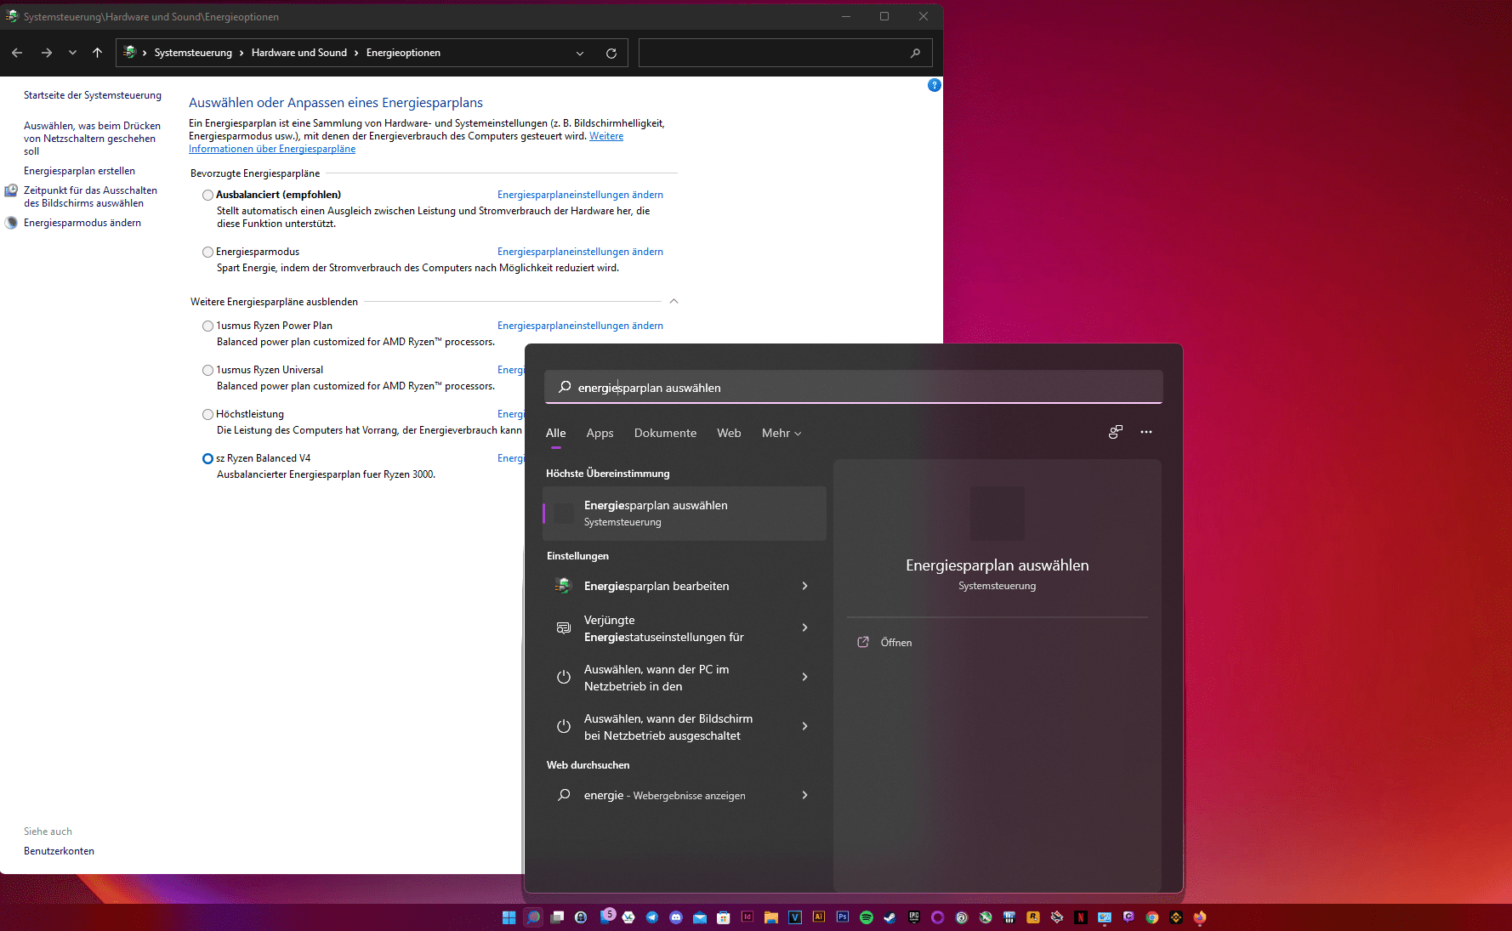Open Energiesparplan erstellen link
Viewport: 1512px width, 931px height.
point(79,171)
